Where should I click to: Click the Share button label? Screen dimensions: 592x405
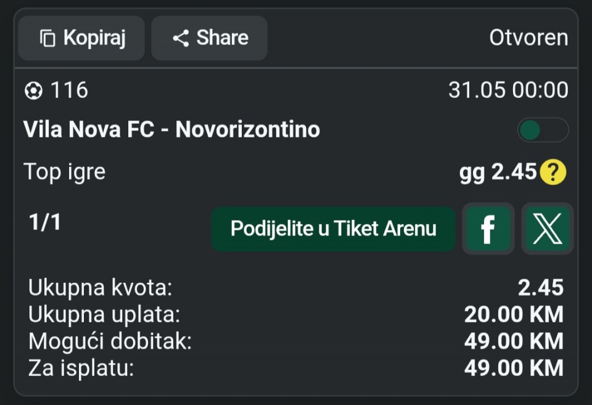click(223, 38)
